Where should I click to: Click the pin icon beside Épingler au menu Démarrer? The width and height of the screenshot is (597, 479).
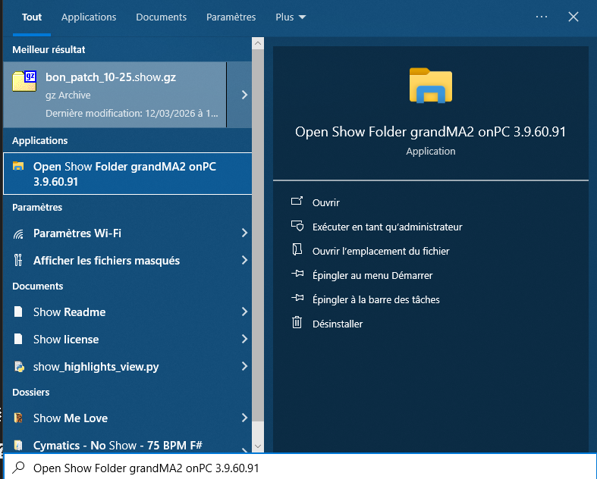297,274
